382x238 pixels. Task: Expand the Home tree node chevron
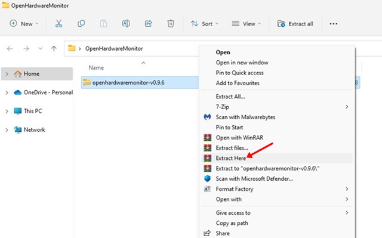(x=7, y=74)
